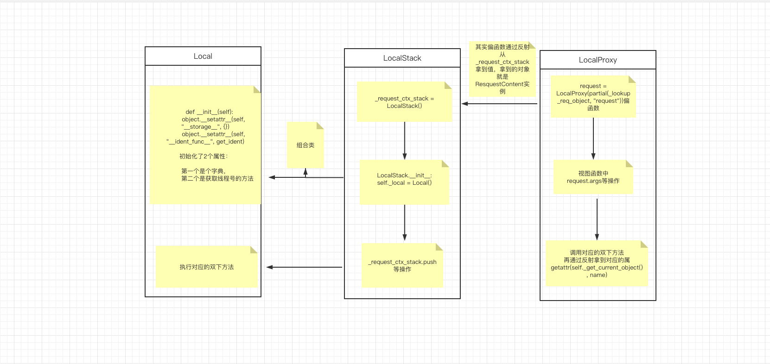Image resolution: width=770 pixels, height=364 pixels.
Task: Click the '调用对应的双下方法' getattr note
Action: (x=597, y=264)
